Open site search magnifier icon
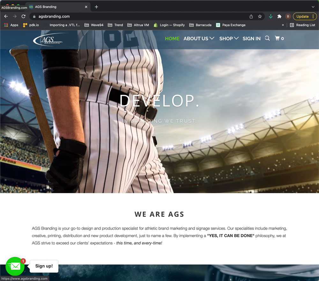Viewport: 319px width, 281px height. tap(267, 38)
